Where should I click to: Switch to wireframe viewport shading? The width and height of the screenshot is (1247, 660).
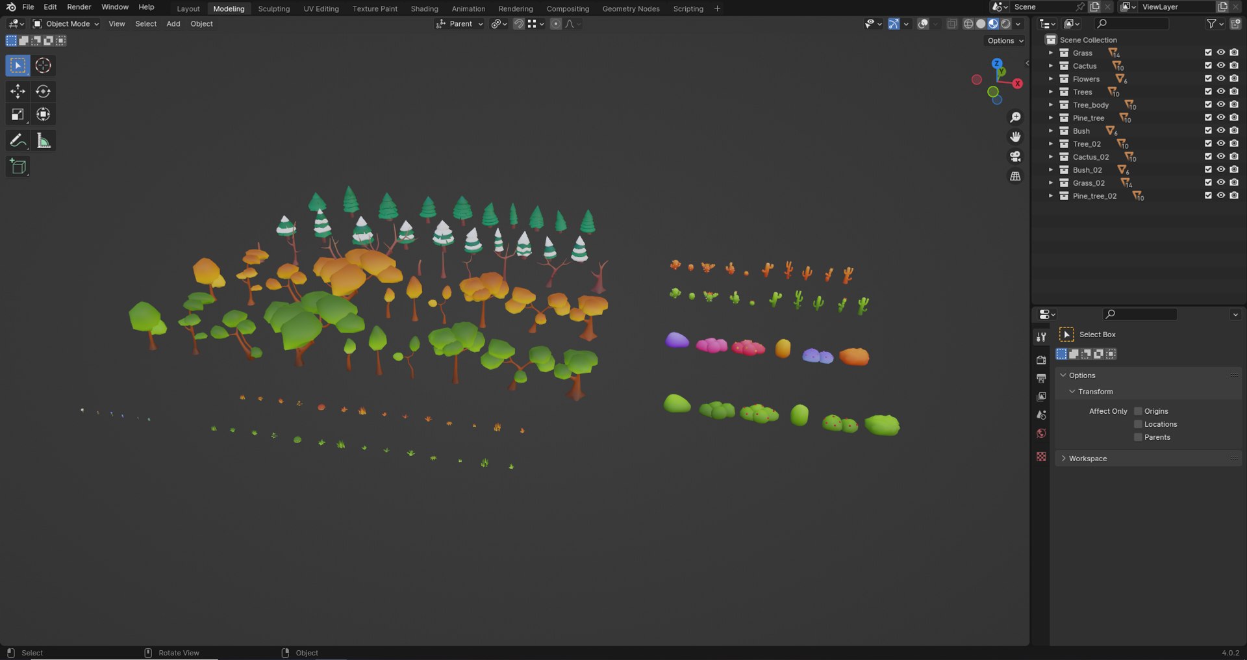(x=968, y=24)
